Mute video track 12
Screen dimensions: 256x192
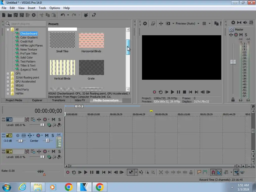point(53,119)
